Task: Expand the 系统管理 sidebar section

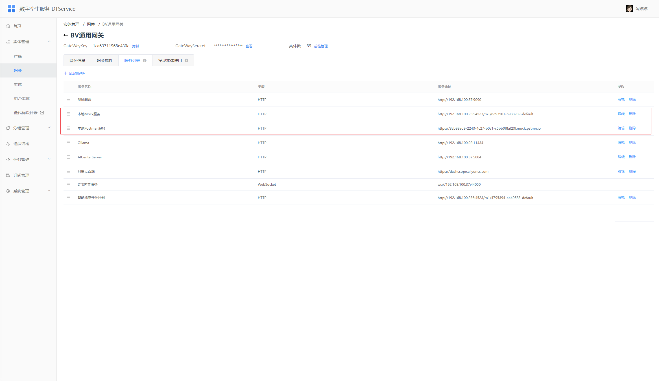Action: (49, 191)
